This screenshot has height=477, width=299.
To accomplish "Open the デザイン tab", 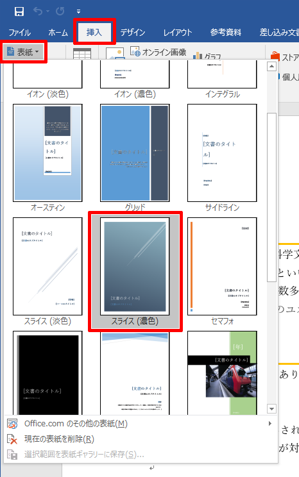I will coord(132,32).
